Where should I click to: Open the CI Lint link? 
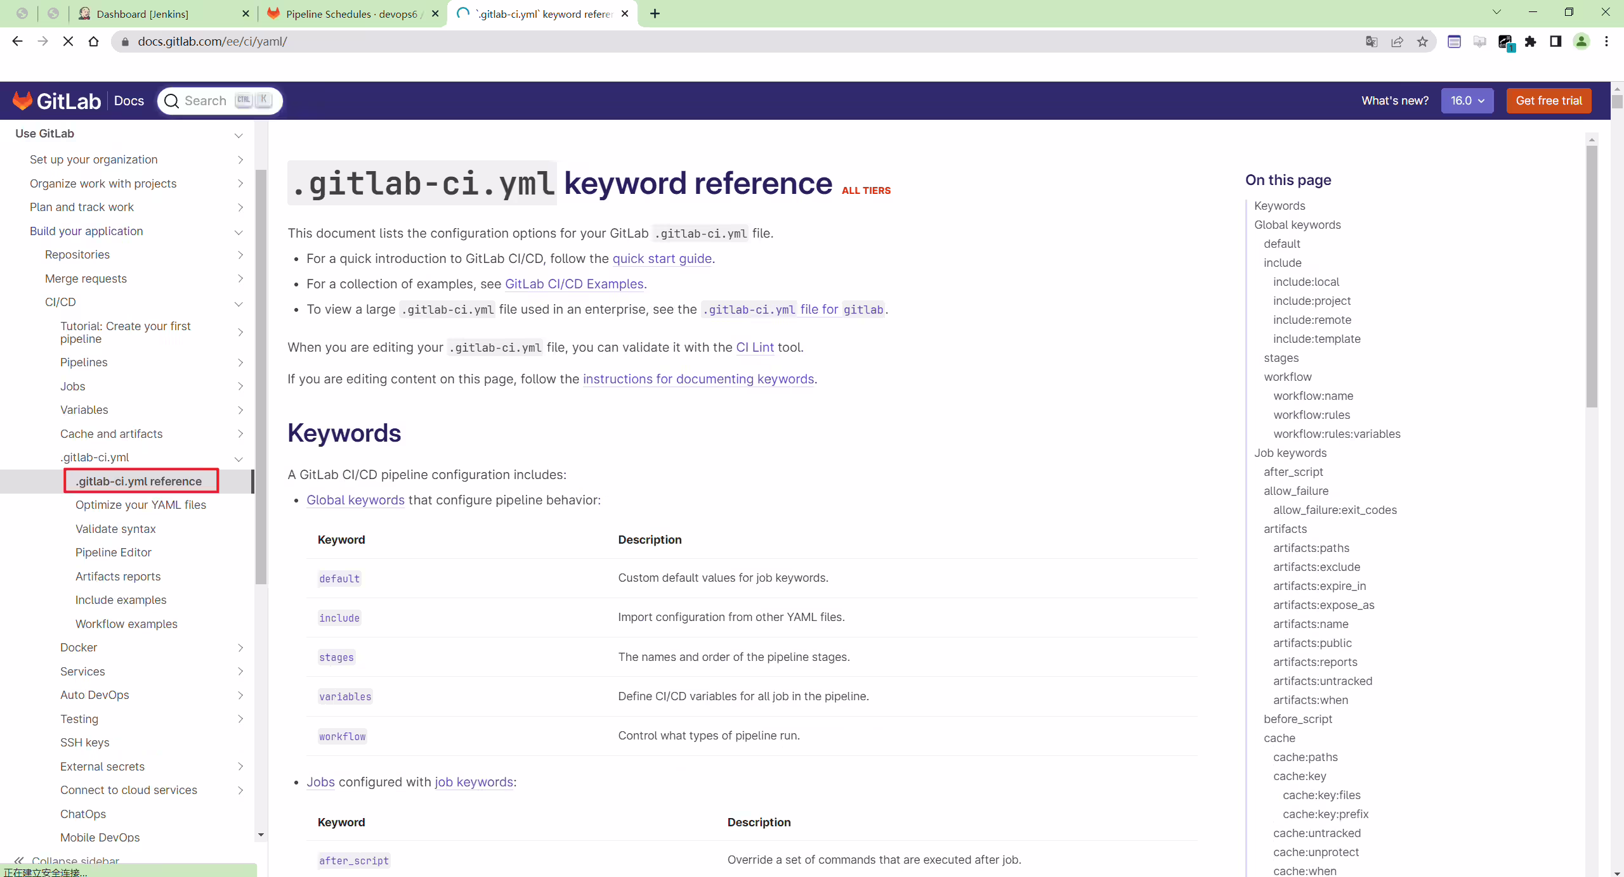click(x=755, y=347)
